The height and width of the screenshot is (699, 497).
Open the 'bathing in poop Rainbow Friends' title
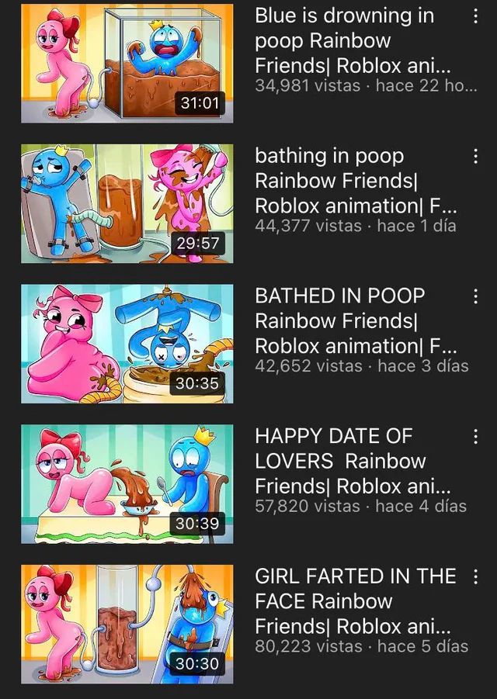356,181
